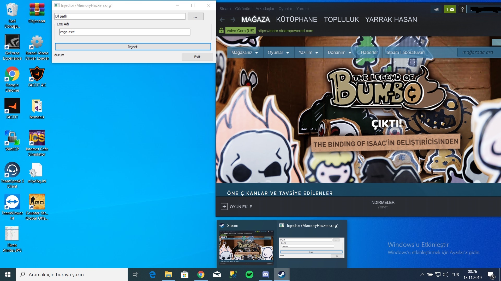Viewport: 501px width, 281px height.
Task: Open Windows Start menu
Action: tap(8, 274)
